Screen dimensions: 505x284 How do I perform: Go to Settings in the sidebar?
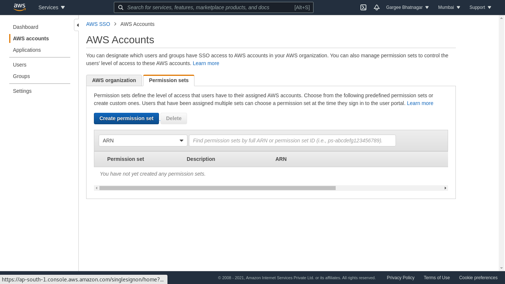(22, 91)
